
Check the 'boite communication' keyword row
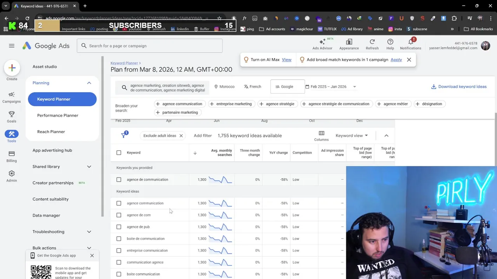(119, 274)
